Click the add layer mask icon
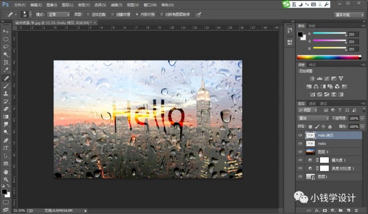 (x=325, y=210)
